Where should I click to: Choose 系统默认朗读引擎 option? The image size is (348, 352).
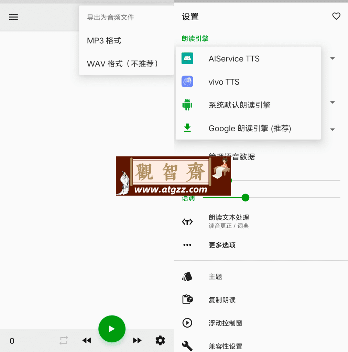[x=248, y=105]
